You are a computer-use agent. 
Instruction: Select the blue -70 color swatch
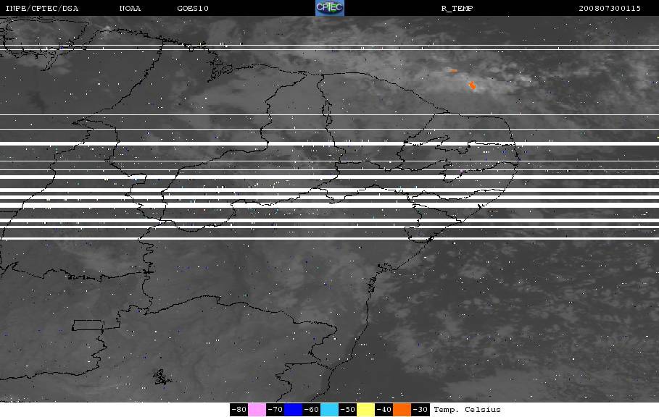[293, 410]
